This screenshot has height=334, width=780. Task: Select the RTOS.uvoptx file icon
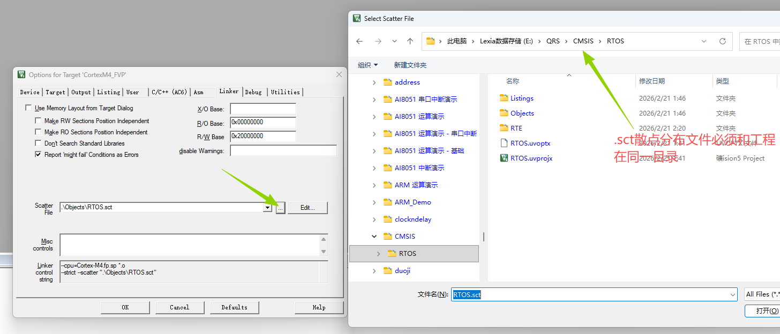[504, 143]
